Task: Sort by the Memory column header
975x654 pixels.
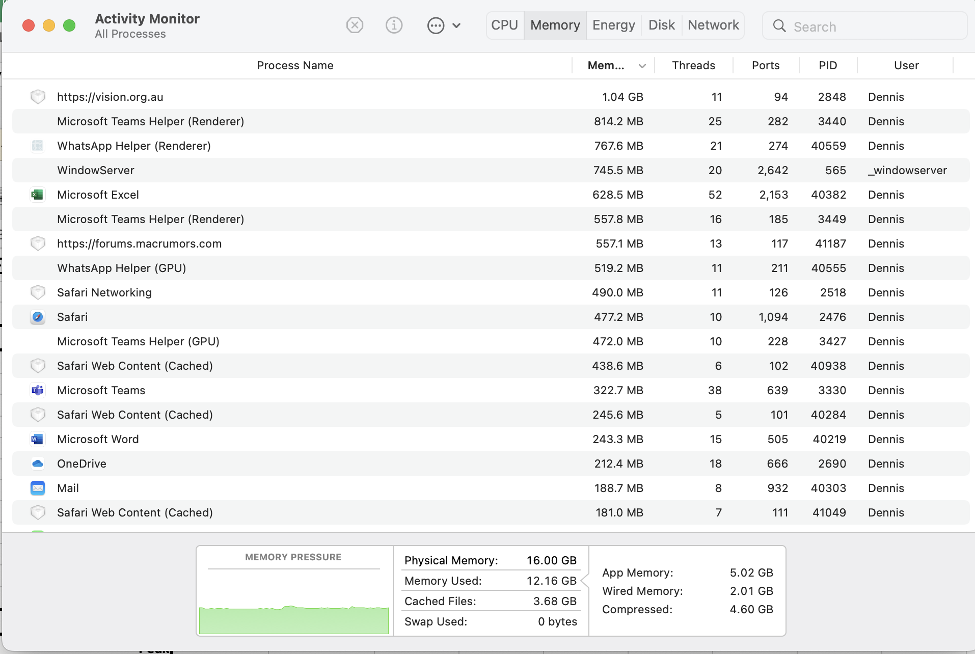Action: pos(606,65)
